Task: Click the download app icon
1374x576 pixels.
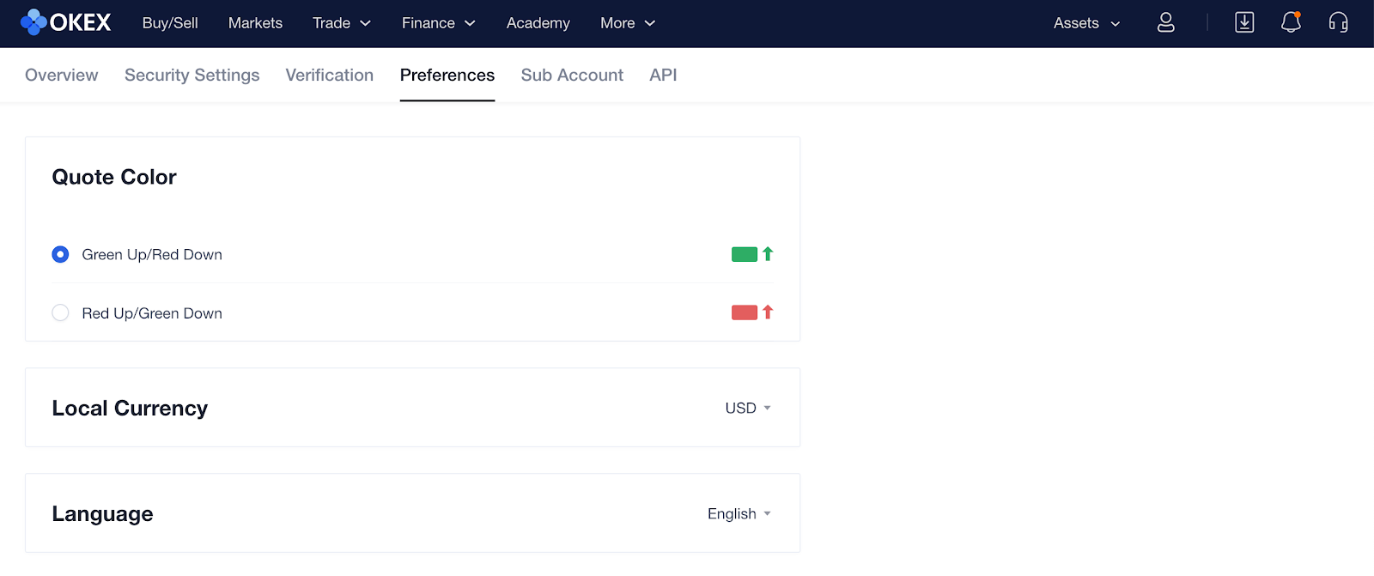Action: [1243, 22]
